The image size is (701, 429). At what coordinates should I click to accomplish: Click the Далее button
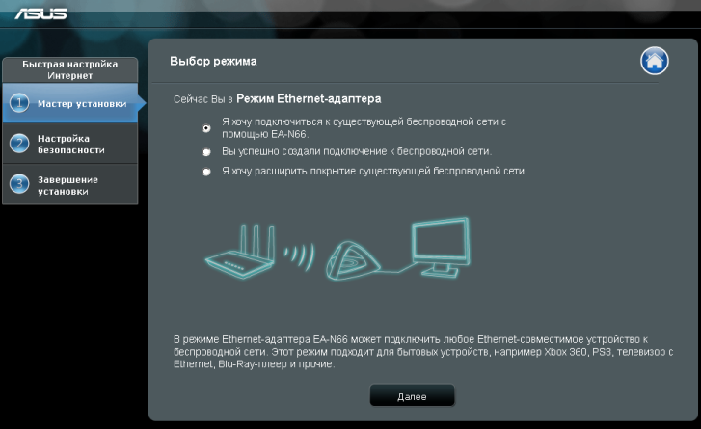pyautogui.click(x=412, y=396)
